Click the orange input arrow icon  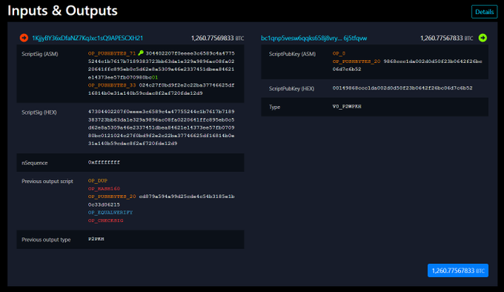pos(24,38)
